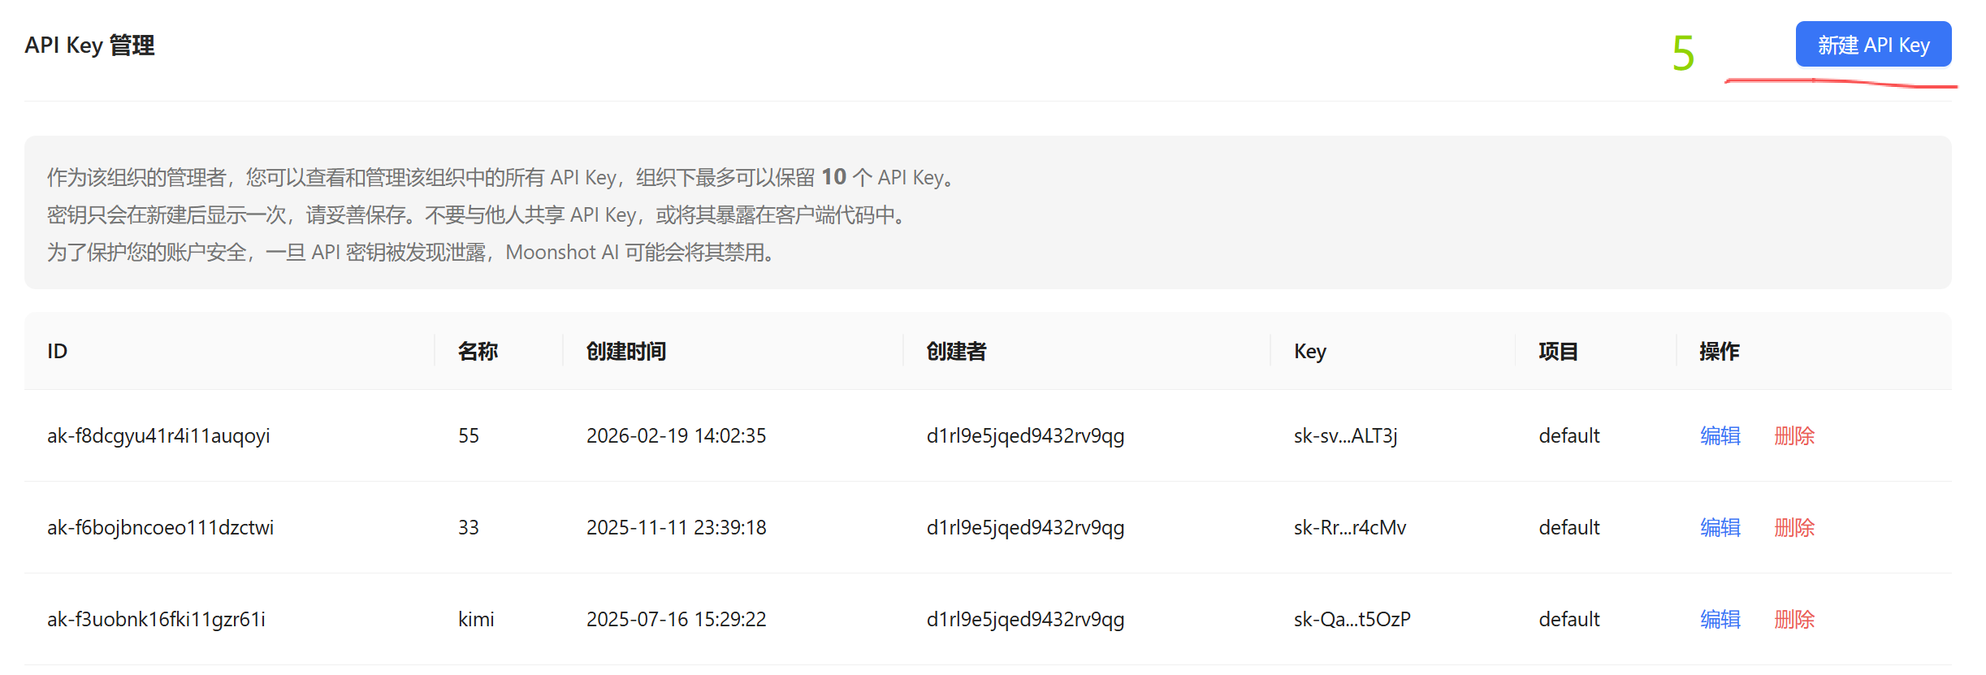Click the Key column header
This screenshot has width=1986, height=675.
[x=1309, y=352]
